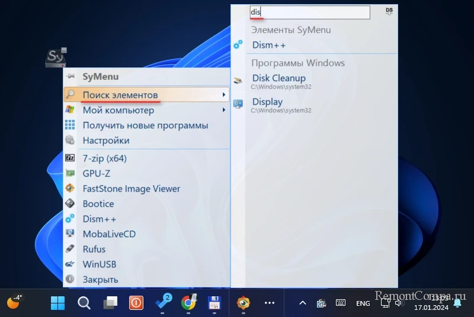Launch Dism++ from search results

(x=270, y=45)
